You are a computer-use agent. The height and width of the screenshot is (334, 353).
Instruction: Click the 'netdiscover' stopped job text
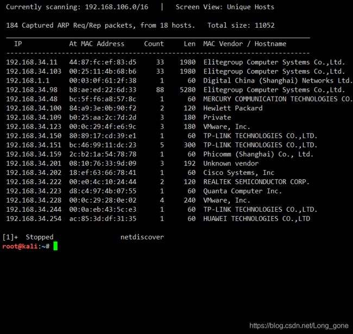[x=142, y=237]
